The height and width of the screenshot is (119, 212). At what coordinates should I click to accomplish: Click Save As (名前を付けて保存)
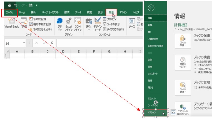[x=156, y=46]
